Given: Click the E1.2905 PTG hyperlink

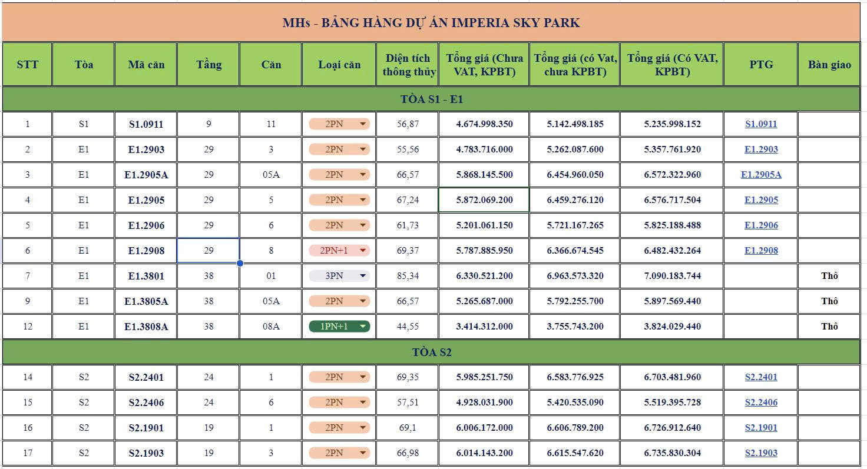Looking at the screenshot, I should (761, 199).
